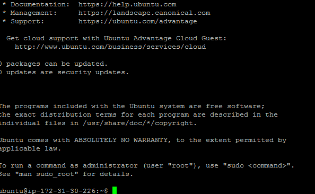This screenshot has width=315, height=194.
Task: Click the ubuntu.com/business/services/cloud URL
Action: (x=110, y=47)
